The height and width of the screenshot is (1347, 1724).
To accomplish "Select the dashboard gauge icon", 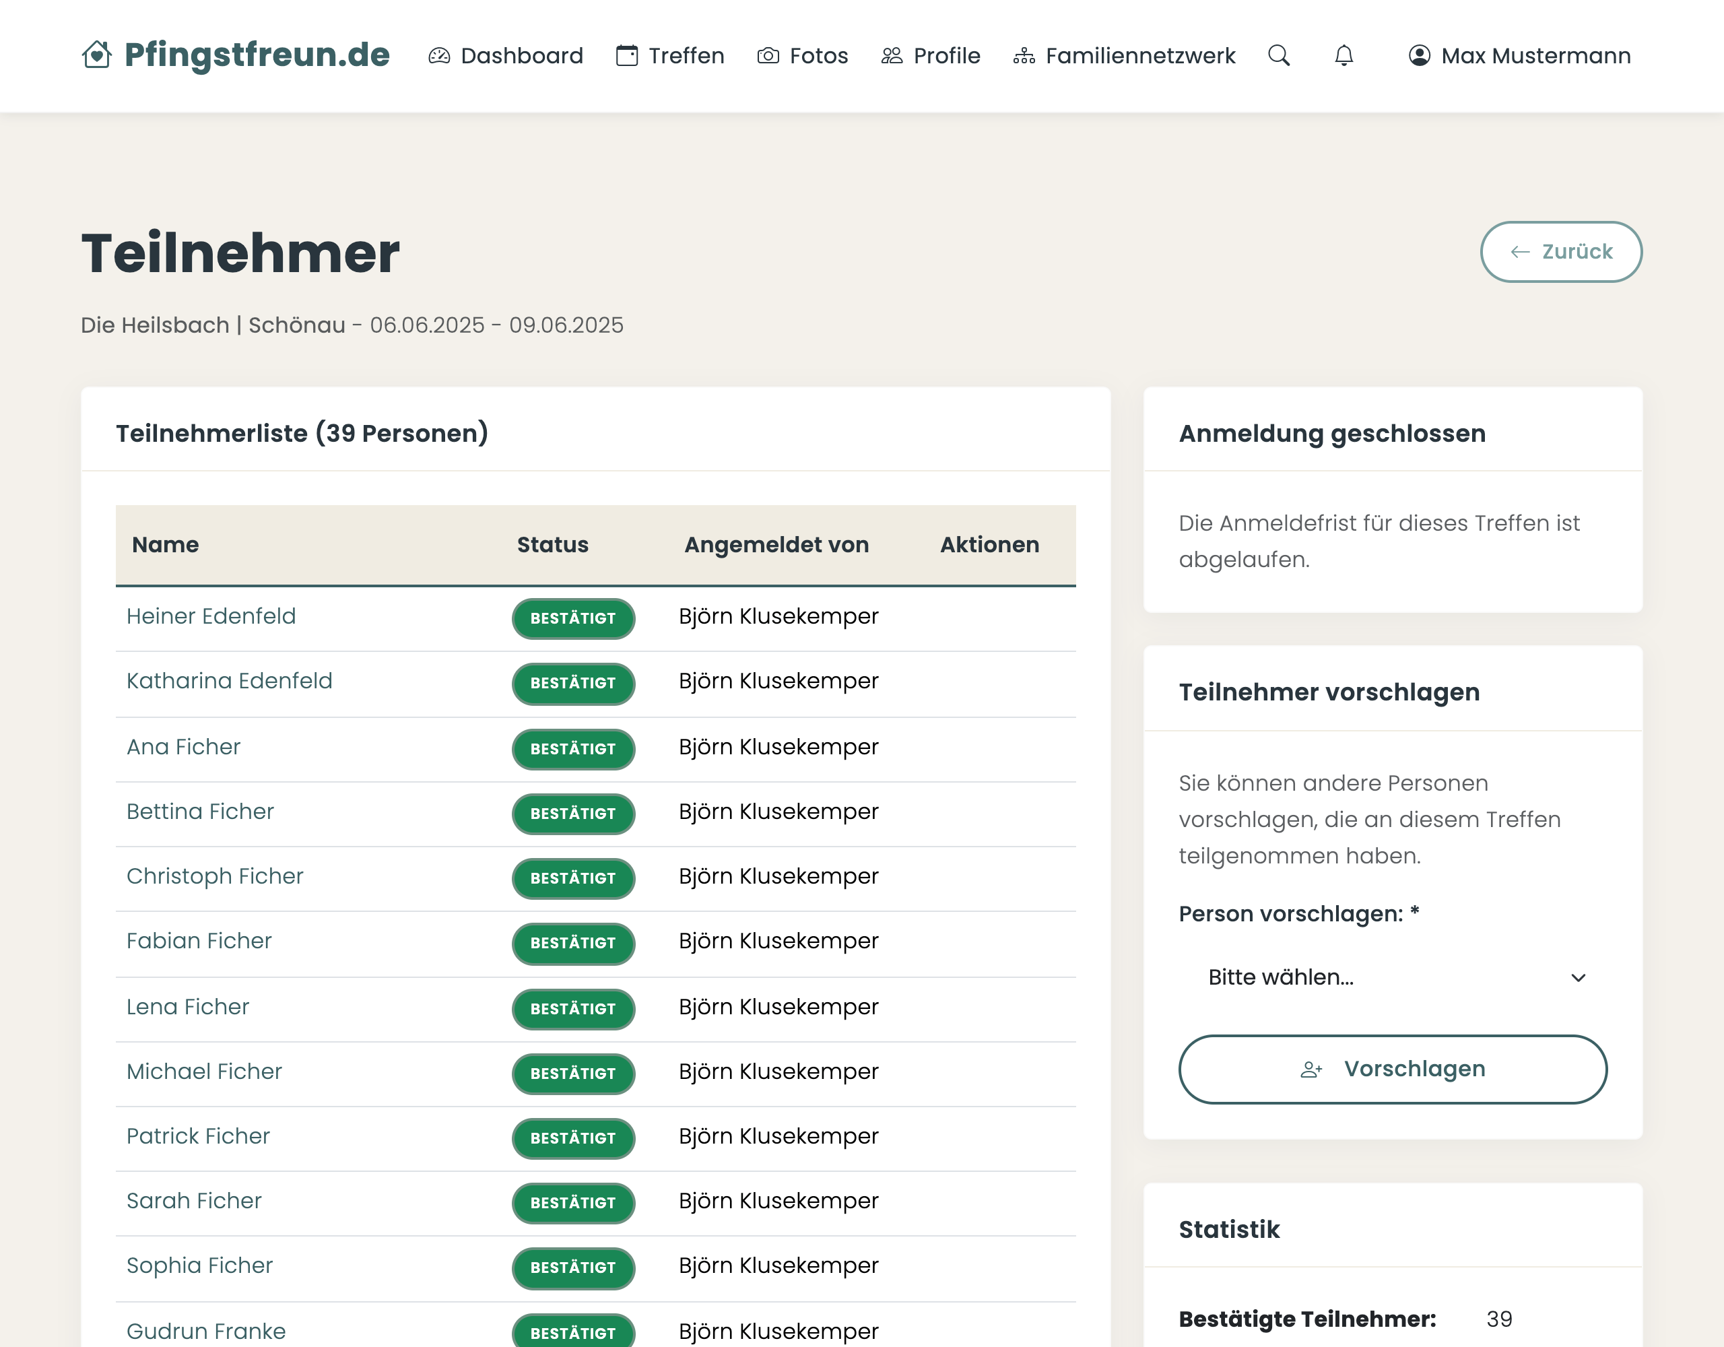I will (439, 55).
